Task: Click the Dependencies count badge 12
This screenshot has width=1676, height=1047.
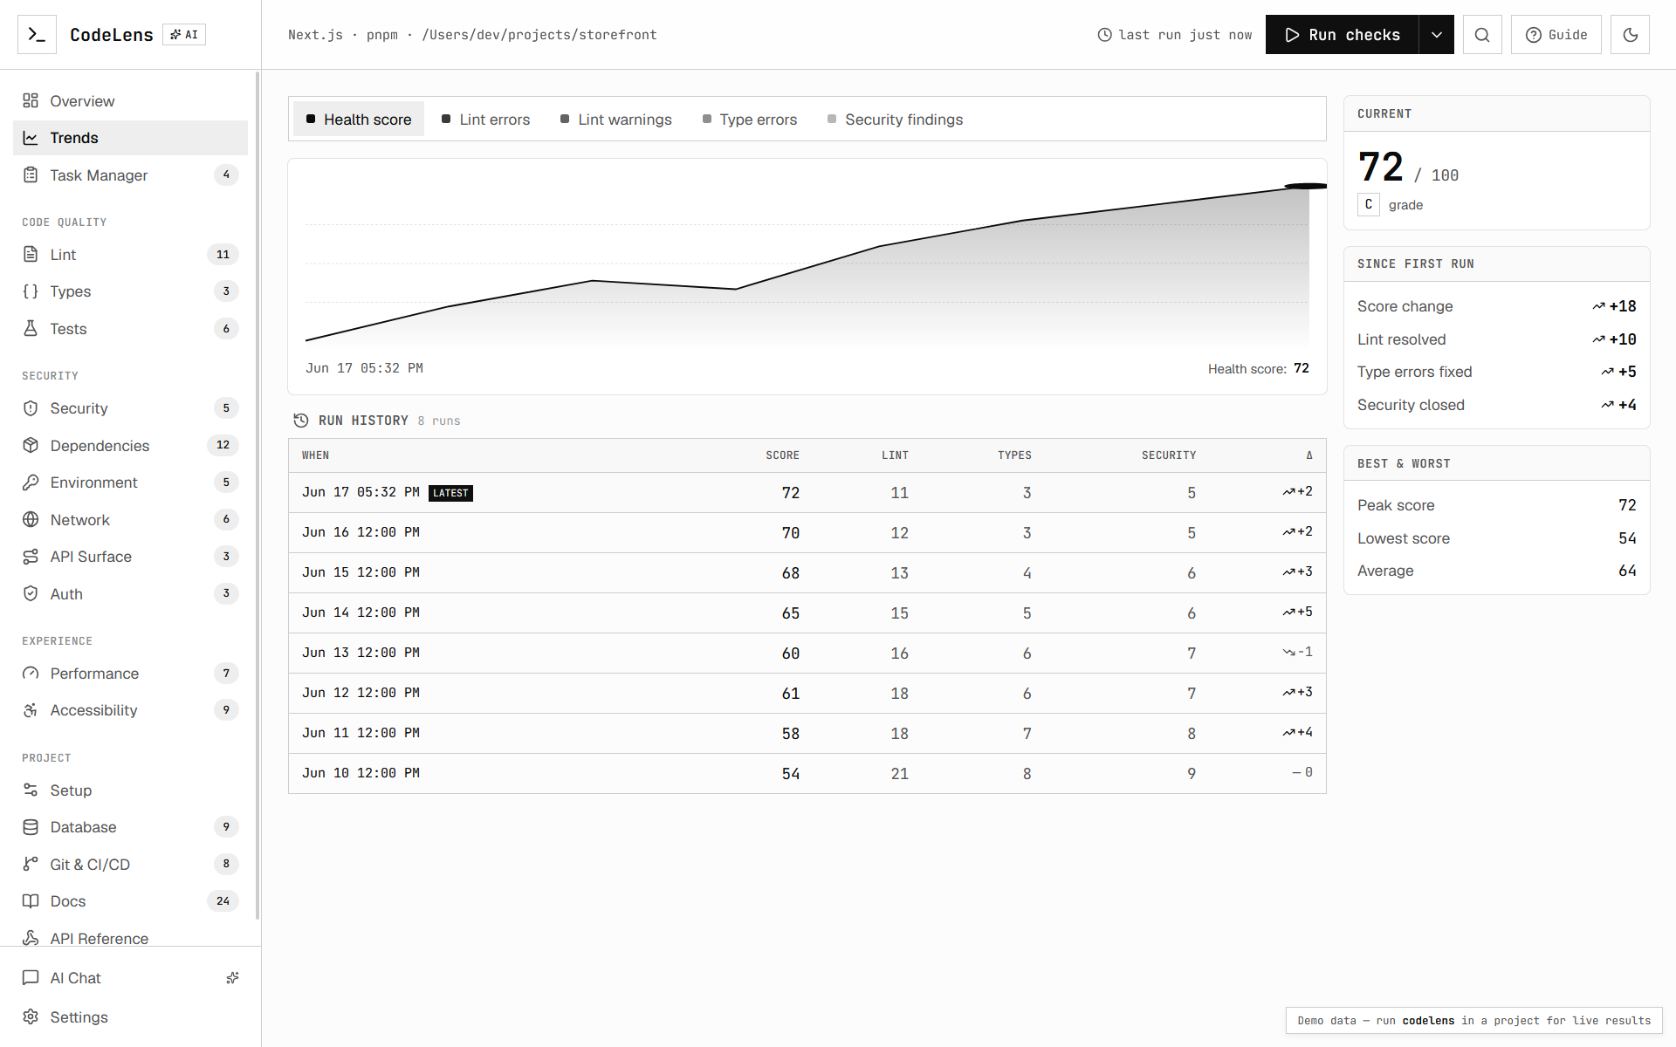Action: click(223, 445)
